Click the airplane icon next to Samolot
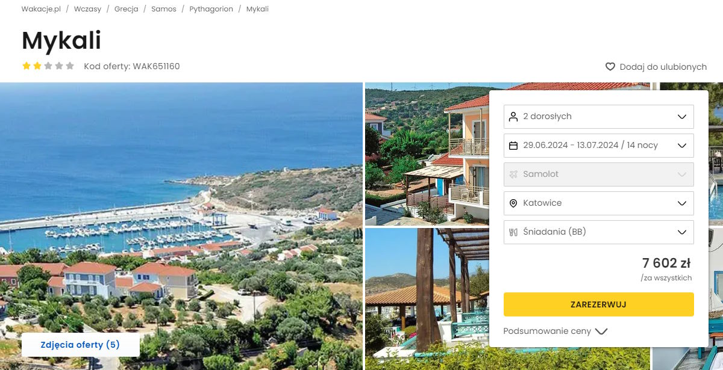The height and width of the screenshot is (370, 723). pos(513,174)
